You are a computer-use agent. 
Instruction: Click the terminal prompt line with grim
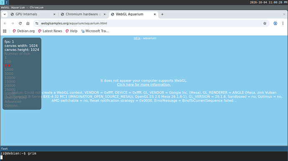(x=18, y=154)
